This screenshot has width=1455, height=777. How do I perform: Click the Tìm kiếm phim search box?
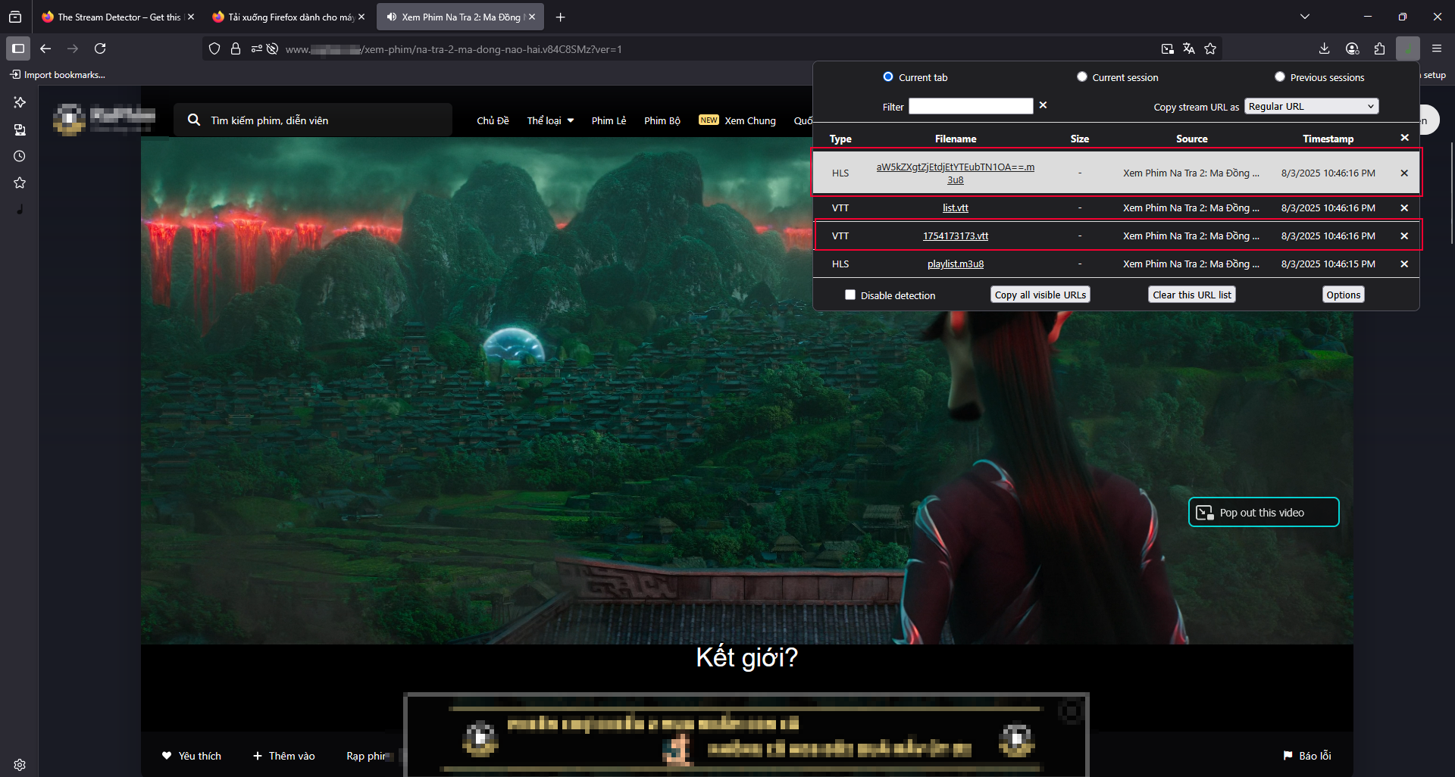pos(313,120)
